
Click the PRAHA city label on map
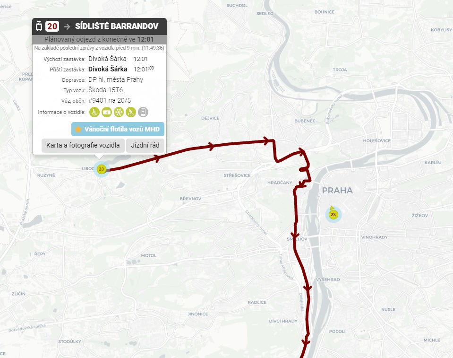pos(337,190)
